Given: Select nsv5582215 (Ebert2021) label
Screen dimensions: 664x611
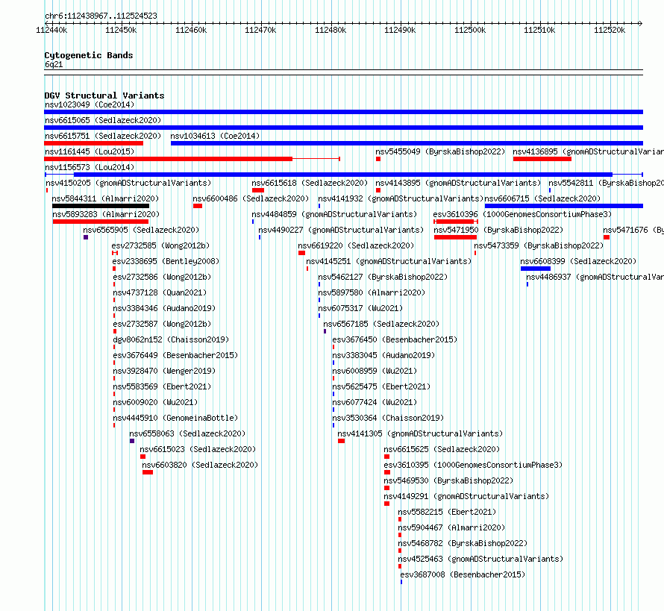Looking at the screenshot, I should point(447,512).
